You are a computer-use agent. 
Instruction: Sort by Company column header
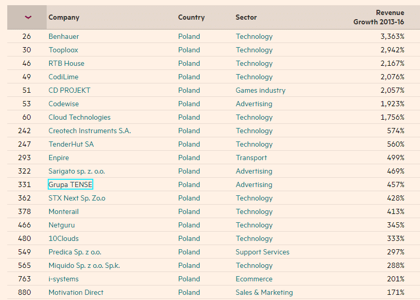[64, 18]
